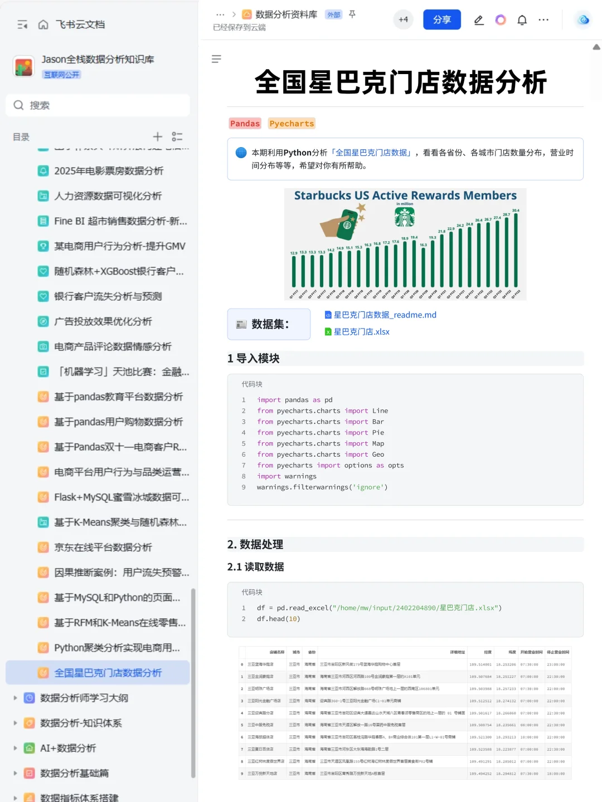Open the Feishu Docs home icon
This screenshot has width=602, height=802.
coord(43,25)
